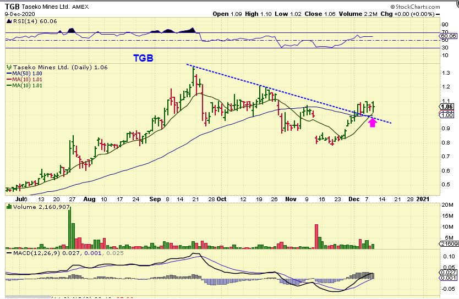Viewport: 459px width, 299px height.
Task: Click the Nov label on the date axis
Action: coord(291,199)
